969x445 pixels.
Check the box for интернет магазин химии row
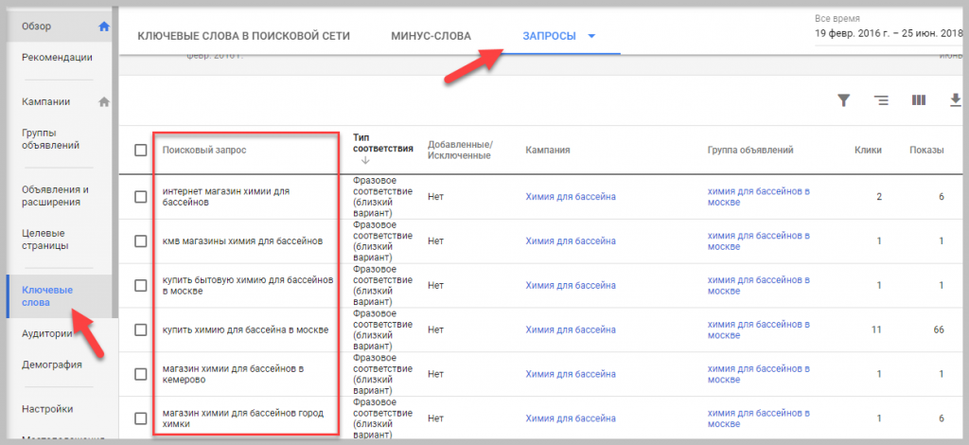point(141,196)
